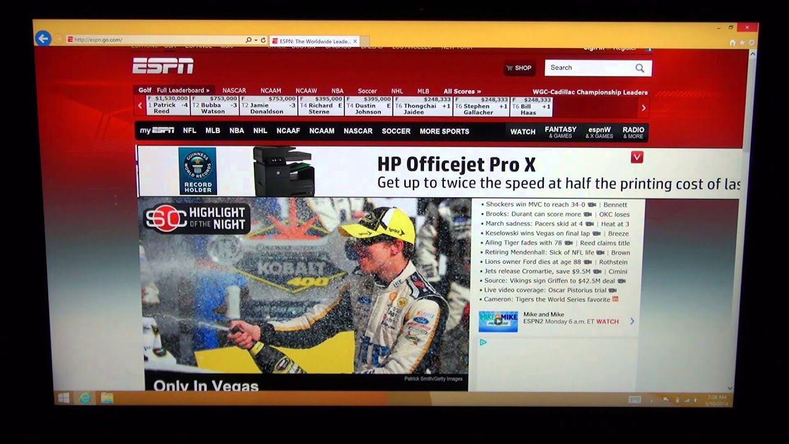Go back with the browser back arrow
The image size is (789, 444).
point(43,39)
